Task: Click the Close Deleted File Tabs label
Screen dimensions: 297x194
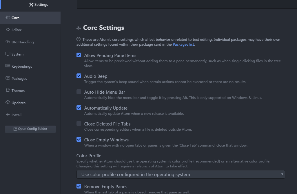Action: coord(107,124)
